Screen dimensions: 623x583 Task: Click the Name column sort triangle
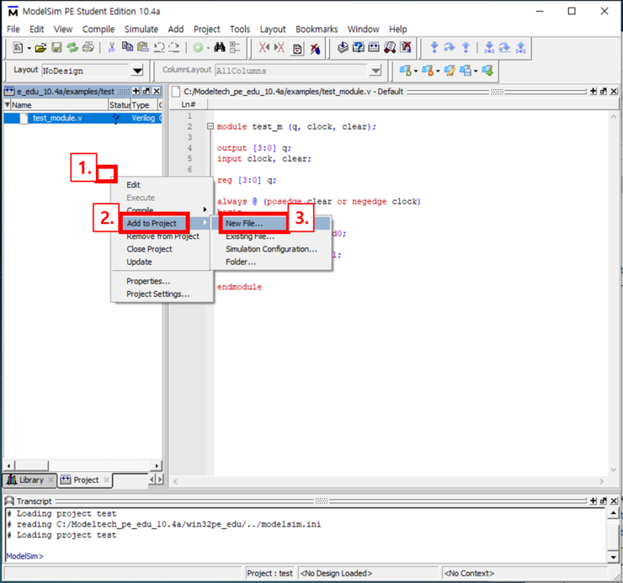tap(7, 104)
